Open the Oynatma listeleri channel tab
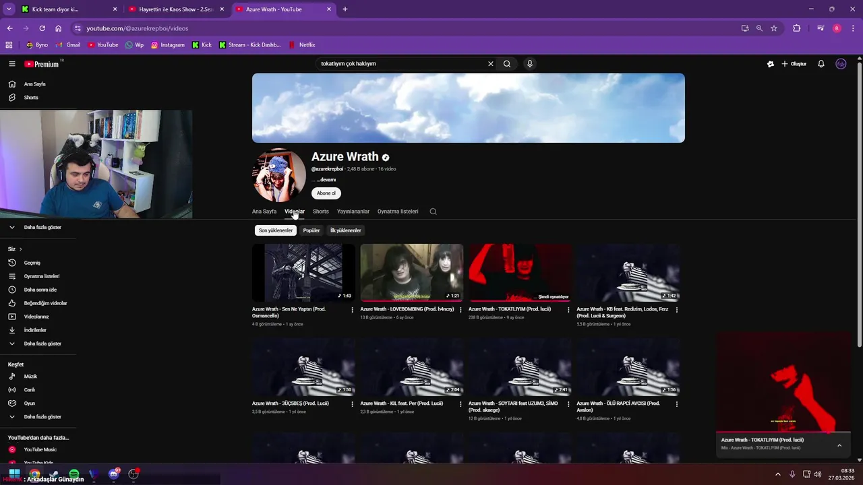Screen dimensions: 863x485 tap(398, 212)
